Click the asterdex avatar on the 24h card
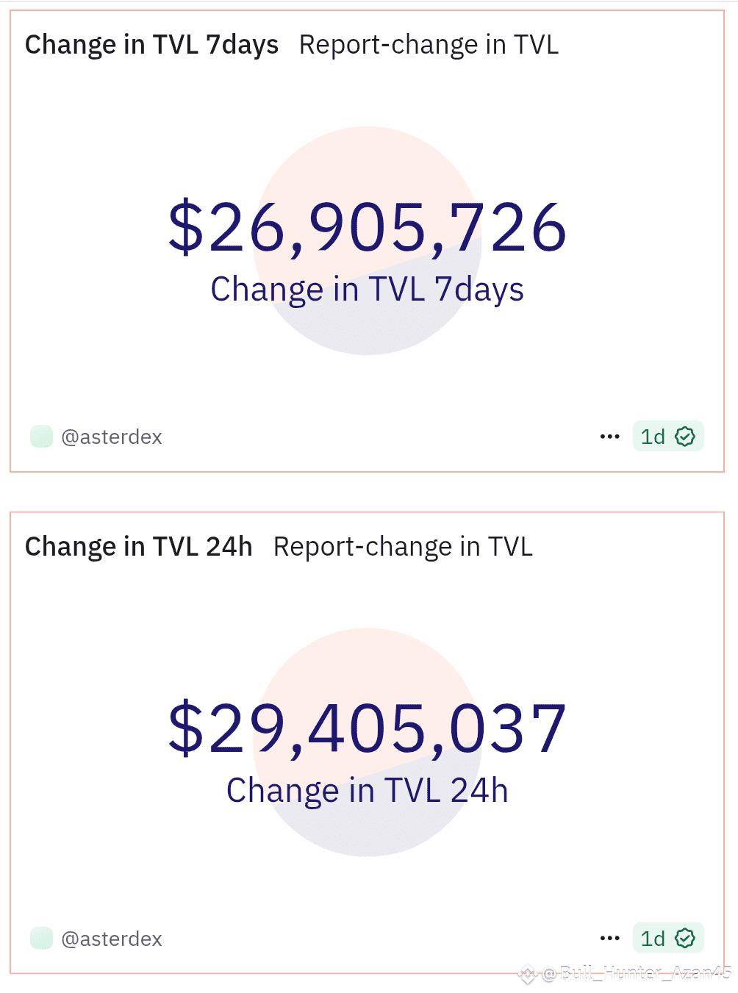 pyautogui.click(x=41, y=939)
